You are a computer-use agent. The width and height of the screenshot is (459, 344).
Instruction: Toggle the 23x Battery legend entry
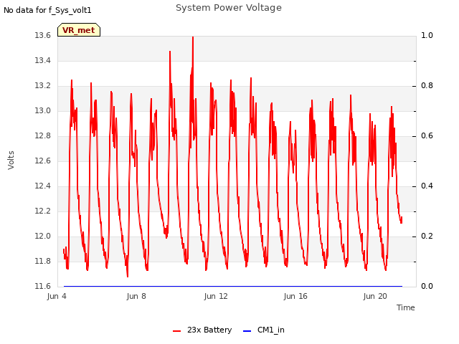tap(202, 330)
